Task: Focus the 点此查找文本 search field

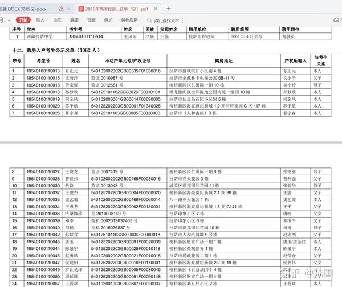Action: (x=166, y=20)
